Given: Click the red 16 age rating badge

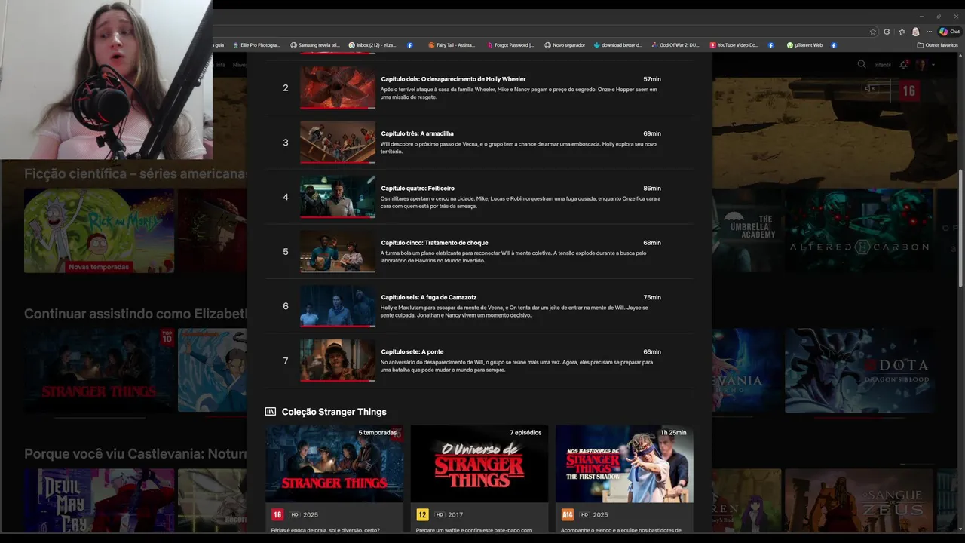Looking at the screenshot, I should pyautogui.click(x=277, y=514).
